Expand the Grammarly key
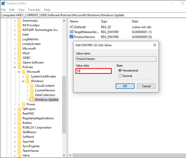The image size is (186, 158). (x=15, y=21)
